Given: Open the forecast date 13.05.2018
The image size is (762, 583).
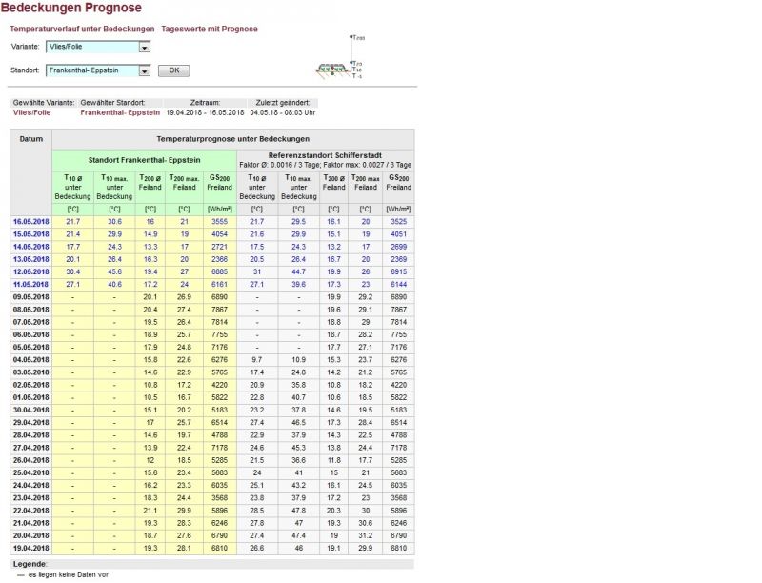Looking at the screenshot, I should pyautogui.click(x=30, y=258).
